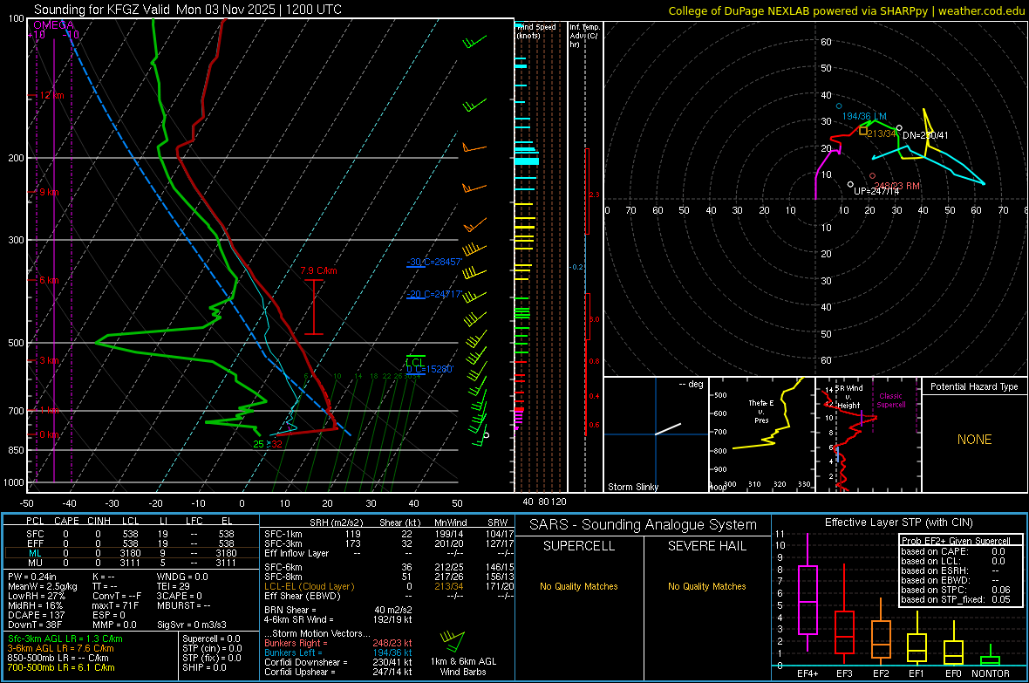This screenshot has height=683, width=1029.
Task: Click the Bunkers Left = 194/36 kt line
Action: click(x=338, y=652)
